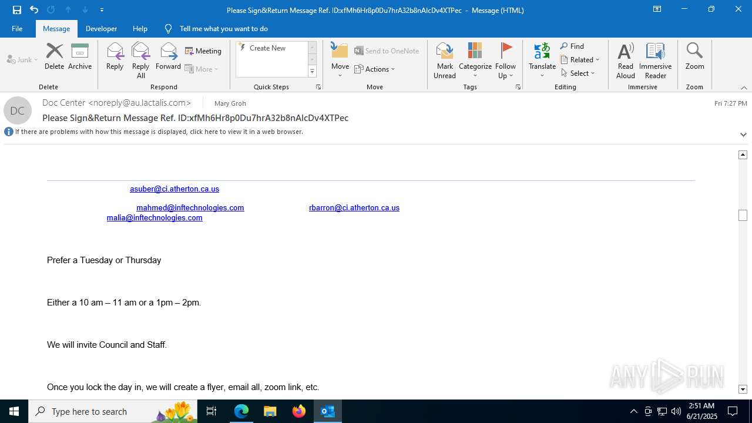Click the Meeting button
Image resolution: width=752 pixels, height=423 pixels.
(203, 51)
